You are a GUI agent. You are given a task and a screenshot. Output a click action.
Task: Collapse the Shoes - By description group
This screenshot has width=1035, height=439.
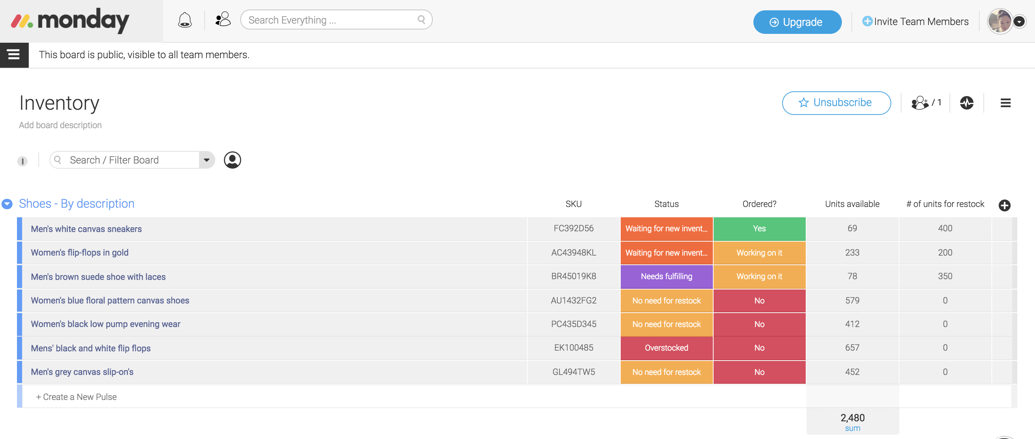coord(7,204)
